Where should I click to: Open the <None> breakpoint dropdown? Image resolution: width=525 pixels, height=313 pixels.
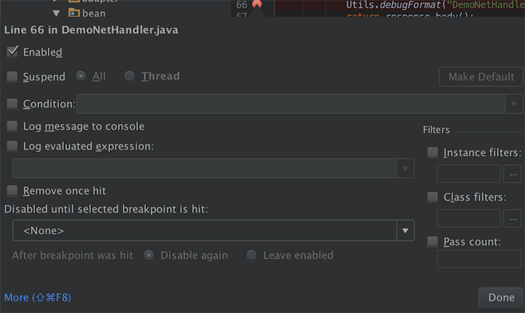pos(213,230)
